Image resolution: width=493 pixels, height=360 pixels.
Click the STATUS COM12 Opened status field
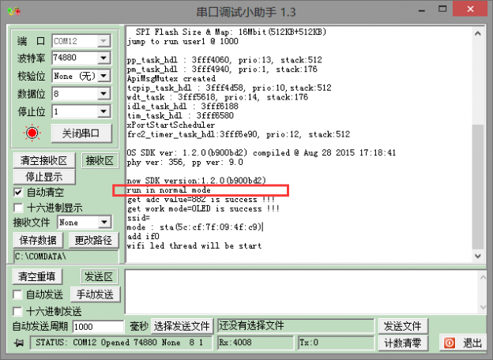[121, 343]
